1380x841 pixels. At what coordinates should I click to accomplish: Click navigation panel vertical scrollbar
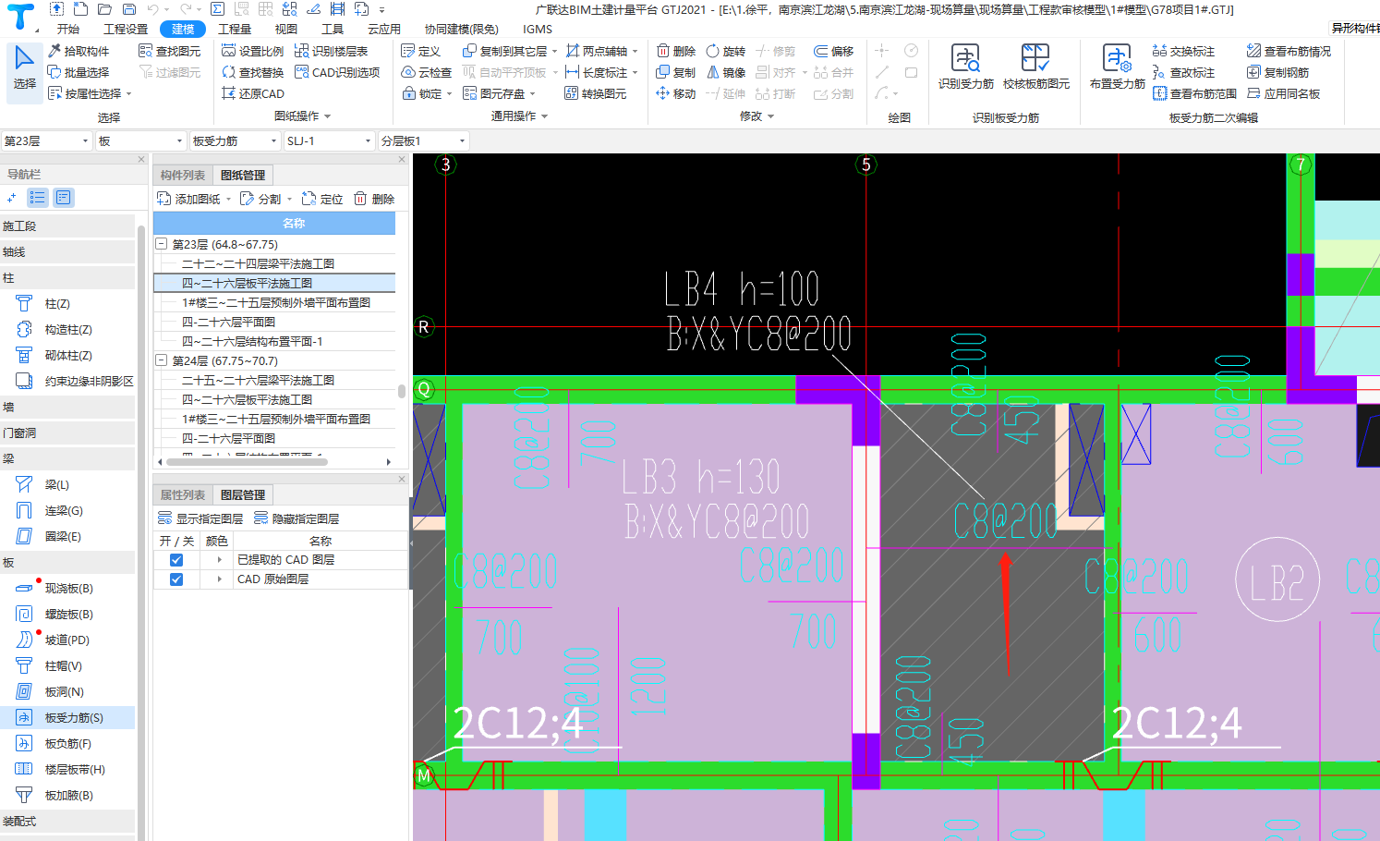(141, 527)
